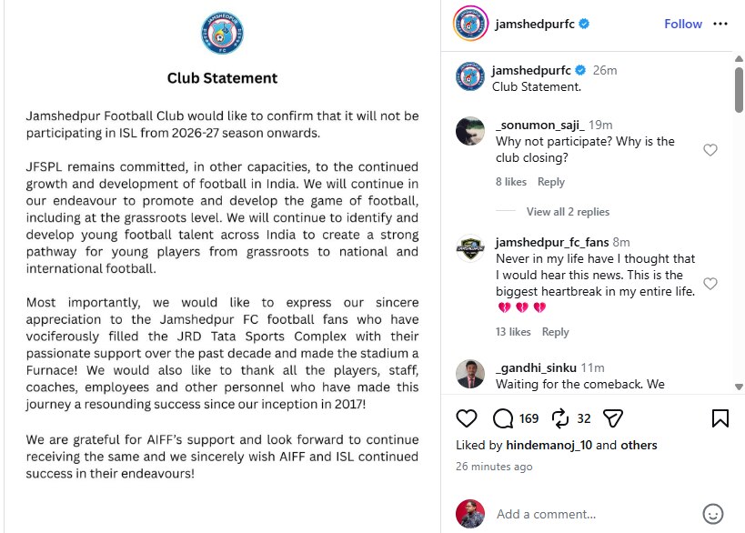Viewport: 745px width, 533px height.
Task: Reply to jamshedpur_fc_fans' comment
Action: tap(556, 332)
